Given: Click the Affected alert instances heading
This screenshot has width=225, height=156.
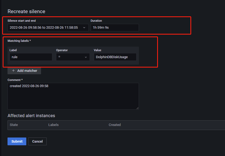Looking at the screenshot, I should [31, 116].
